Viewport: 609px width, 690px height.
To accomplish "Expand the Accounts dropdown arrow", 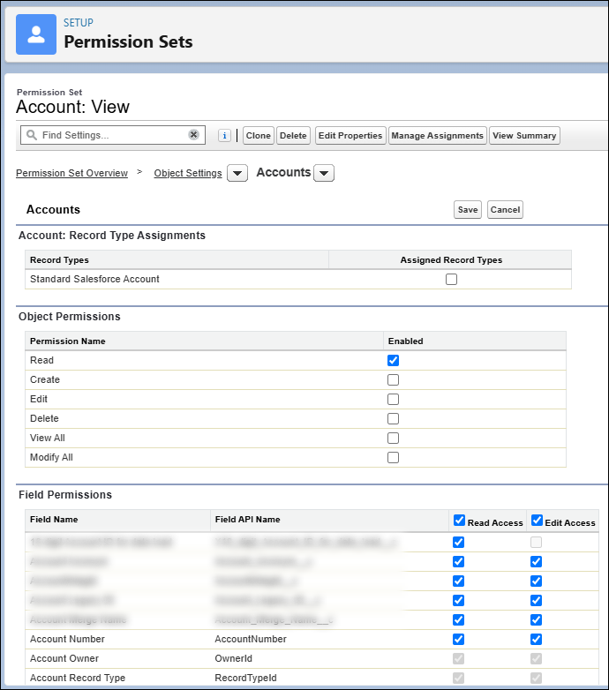I will (324, 174).
